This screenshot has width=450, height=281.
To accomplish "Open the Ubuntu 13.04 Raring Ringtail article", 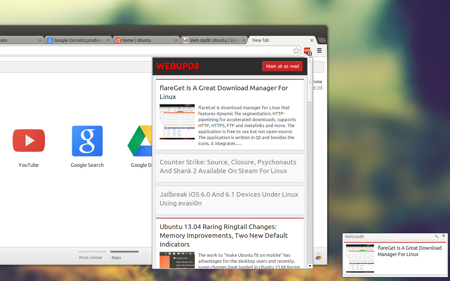I will click(x=224, y=235).
